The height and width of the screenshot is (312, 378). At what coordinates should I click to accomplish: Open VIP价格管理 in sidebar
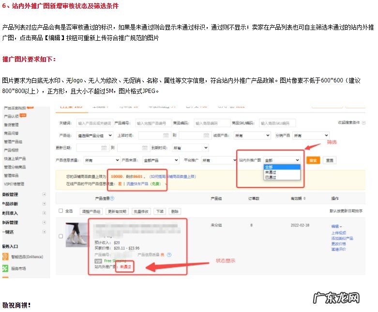click(14, 184)
